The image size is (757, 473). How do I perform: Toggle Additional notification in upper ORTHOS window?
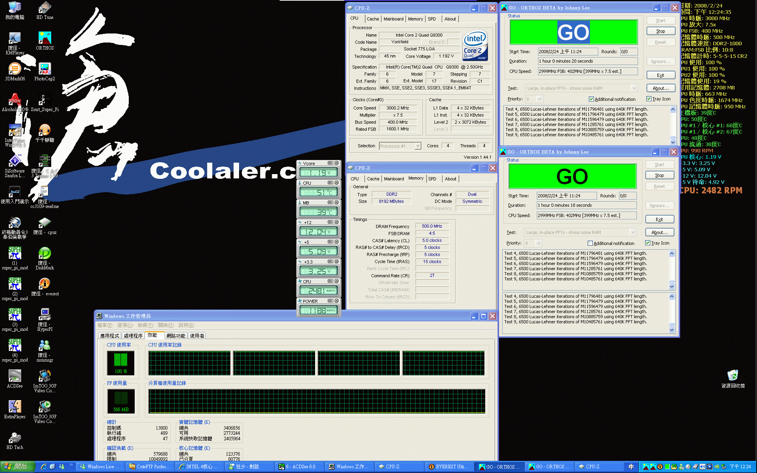591,99
